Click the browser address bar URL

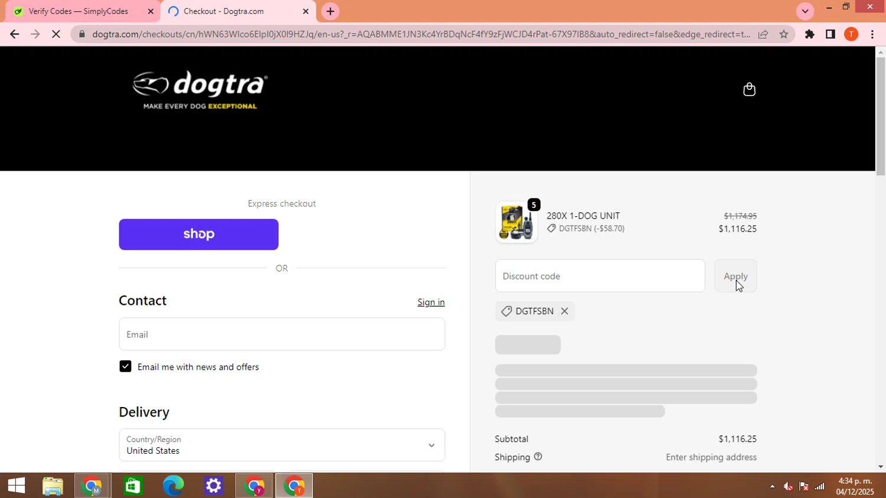pos(421,34)
